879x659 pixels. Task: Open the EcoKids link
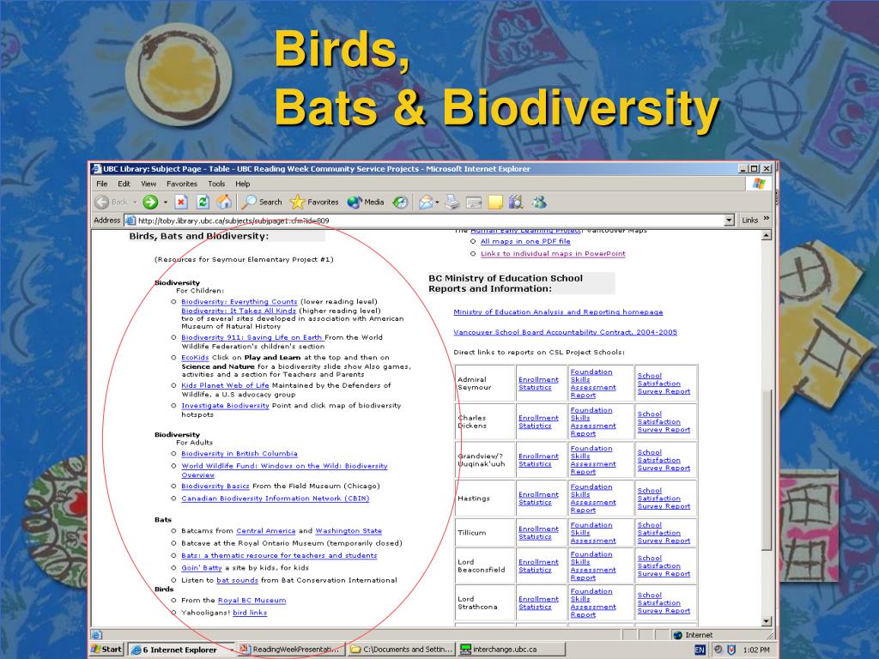tap(195, 358)
